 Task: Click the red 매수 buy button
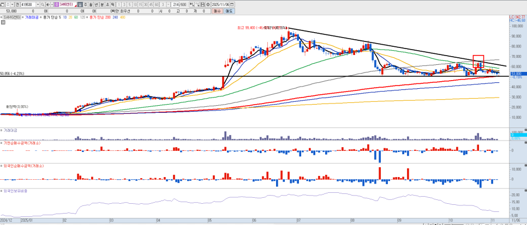(217, 10)
